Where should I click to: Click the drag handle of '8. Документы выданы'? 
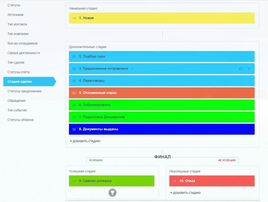[74, 129]
